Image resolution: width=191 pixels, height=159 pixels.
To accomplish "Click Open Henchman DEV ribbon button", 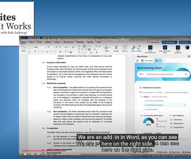I will 150,49.
